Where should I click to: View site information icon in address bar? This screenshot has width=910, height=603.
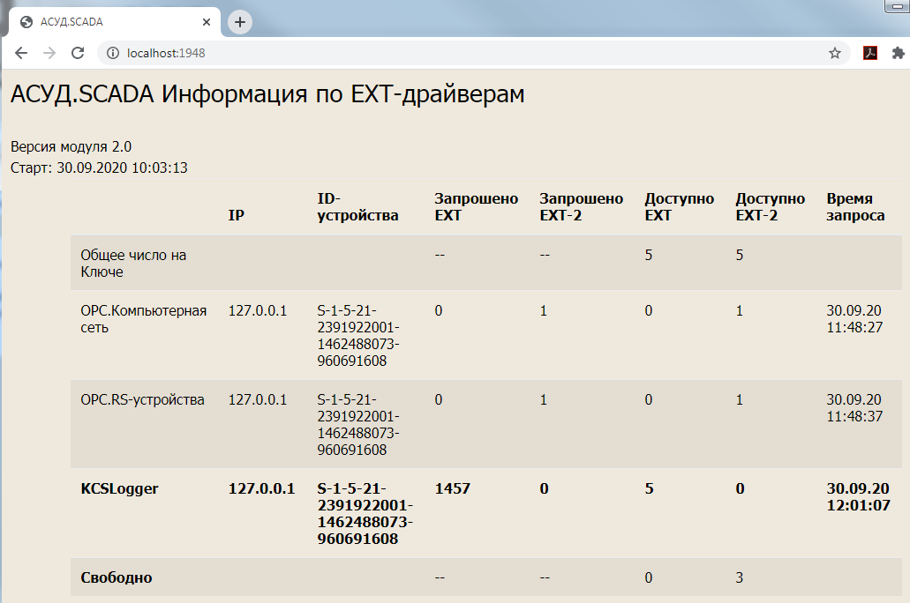point(112,53)
